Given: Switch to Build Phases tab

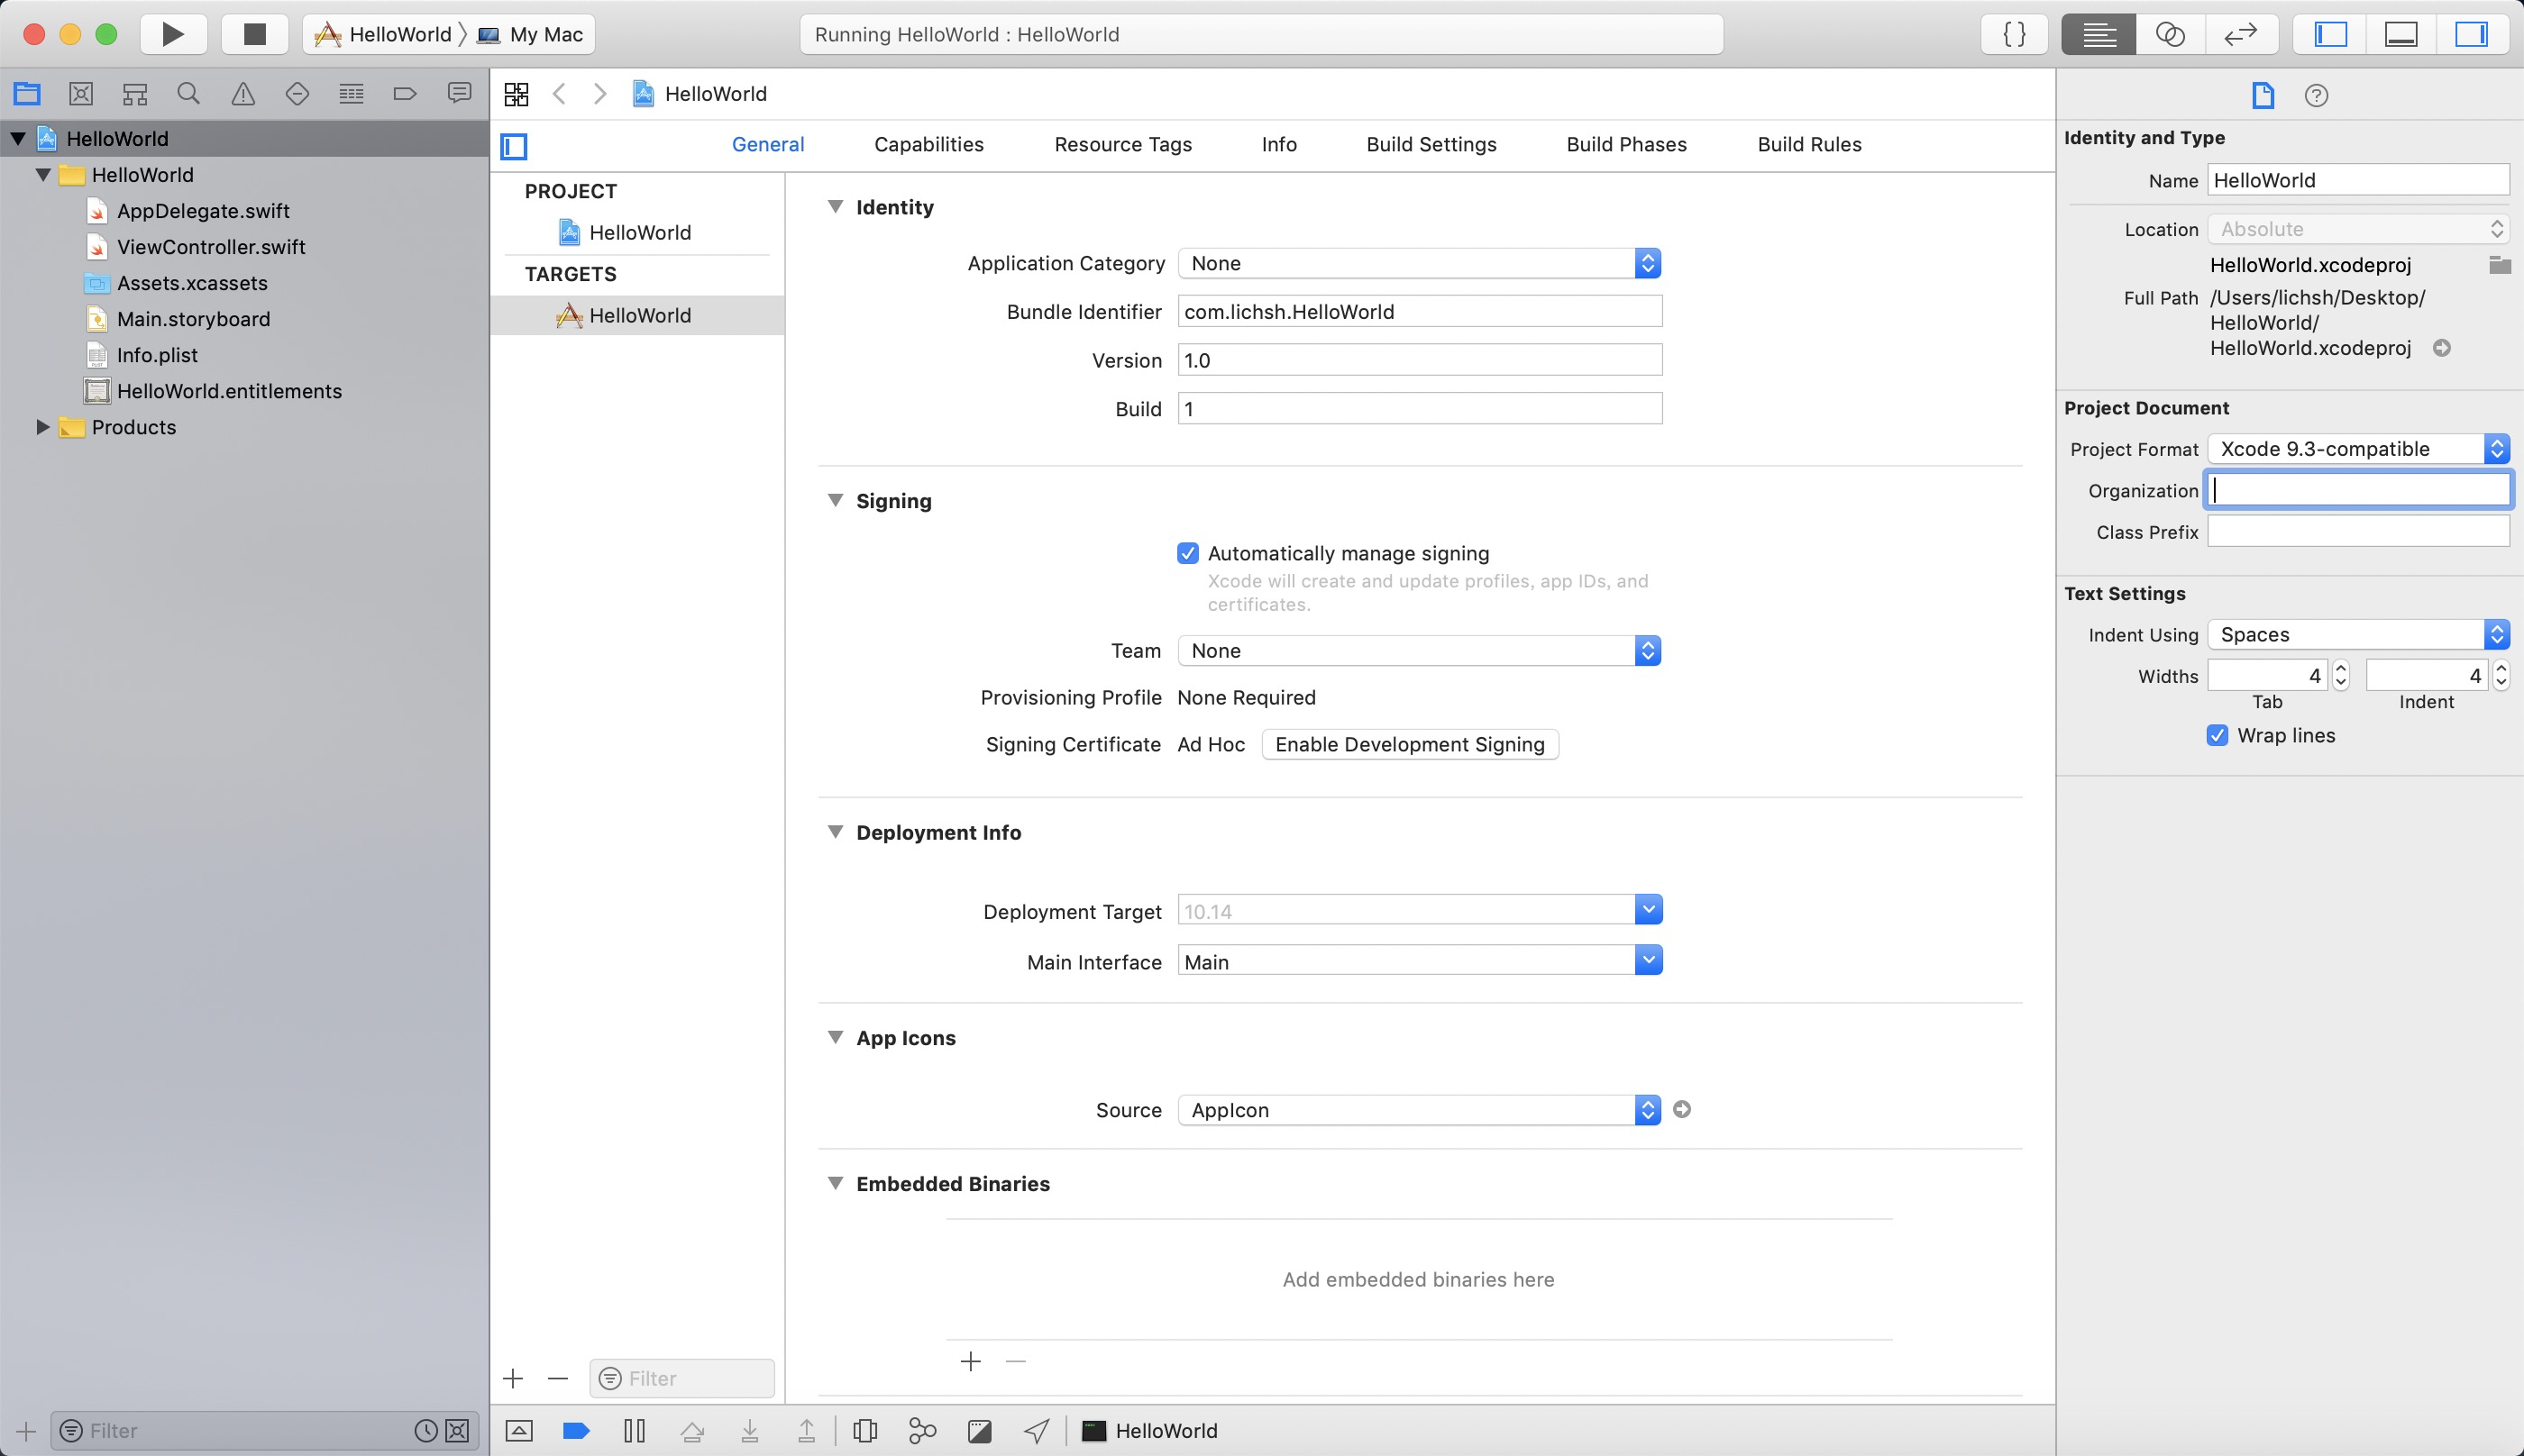Looking at the screenshot, I should coord(1627,145).
